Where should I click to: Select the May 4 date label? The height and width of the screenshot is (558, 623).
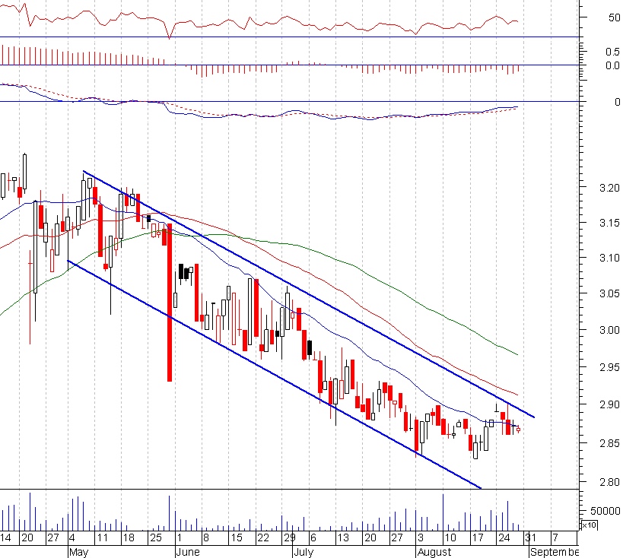point(72,538)
